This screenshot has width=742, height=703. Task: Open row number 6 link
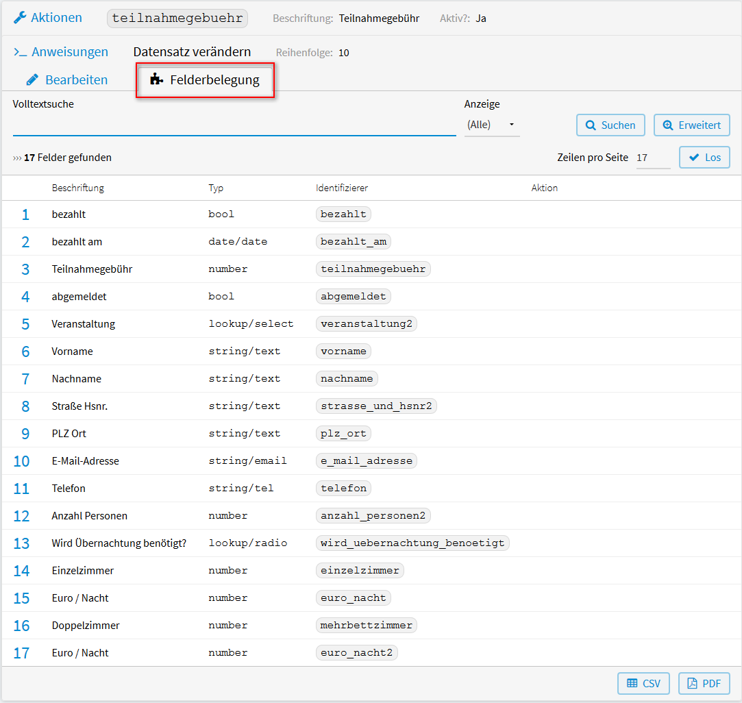[25, 351]
